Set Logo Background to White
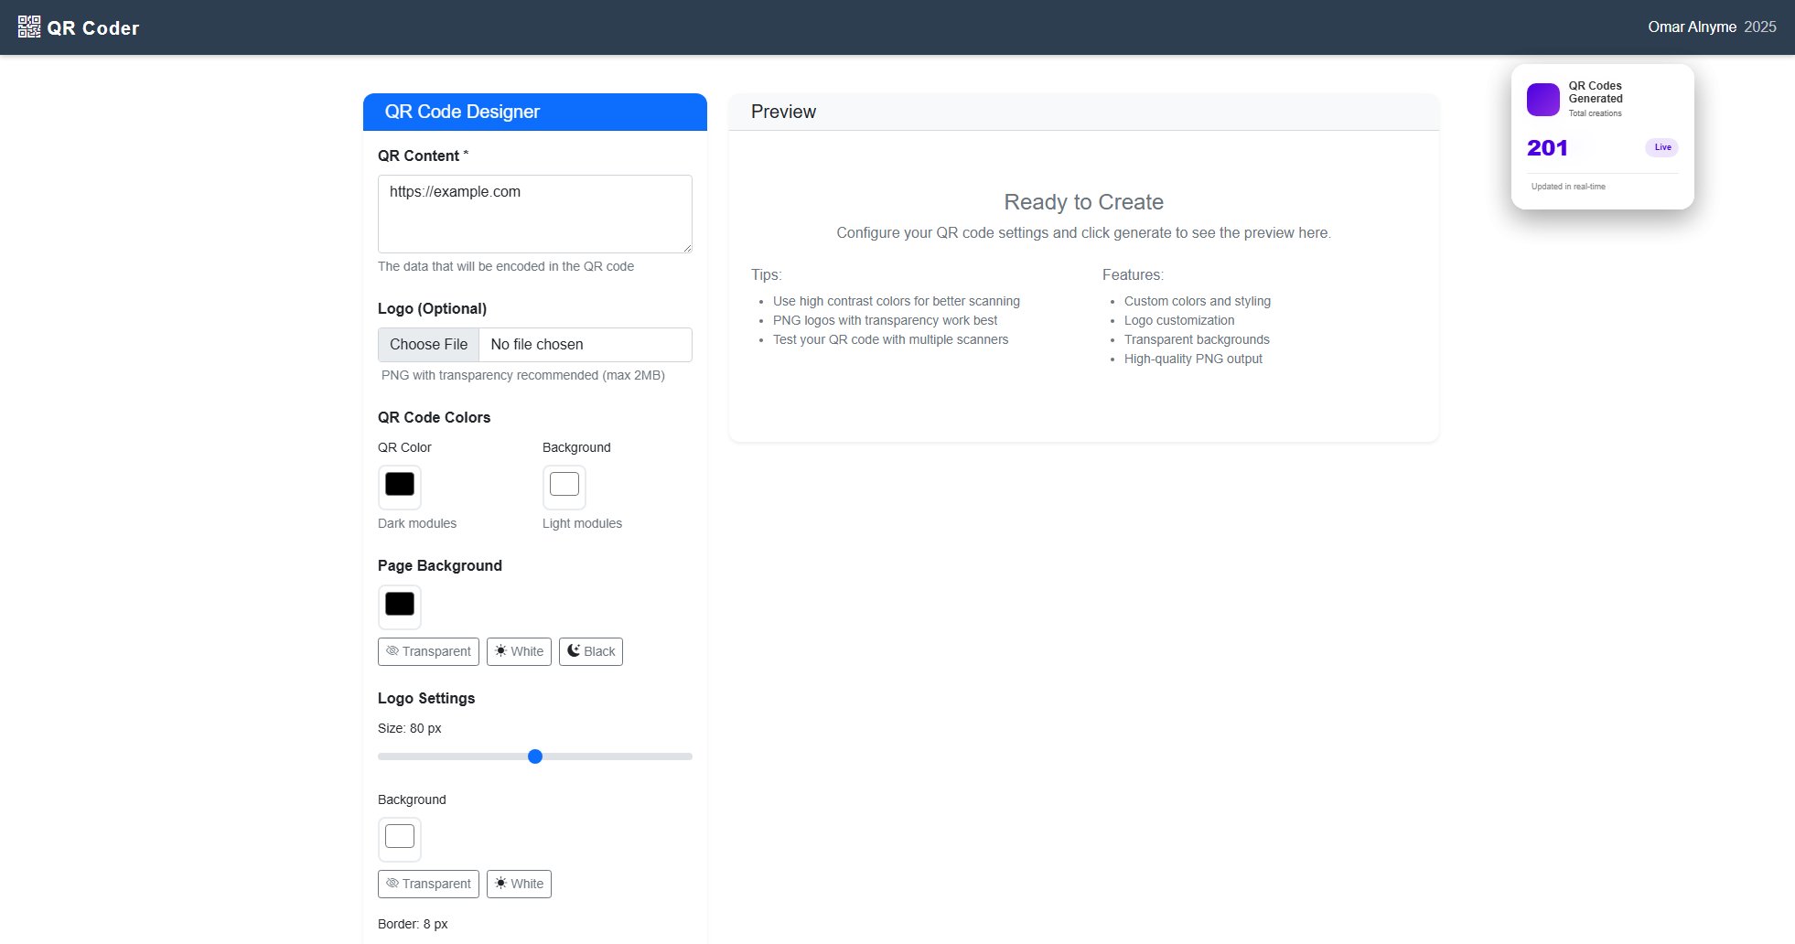 click(519, 884)
